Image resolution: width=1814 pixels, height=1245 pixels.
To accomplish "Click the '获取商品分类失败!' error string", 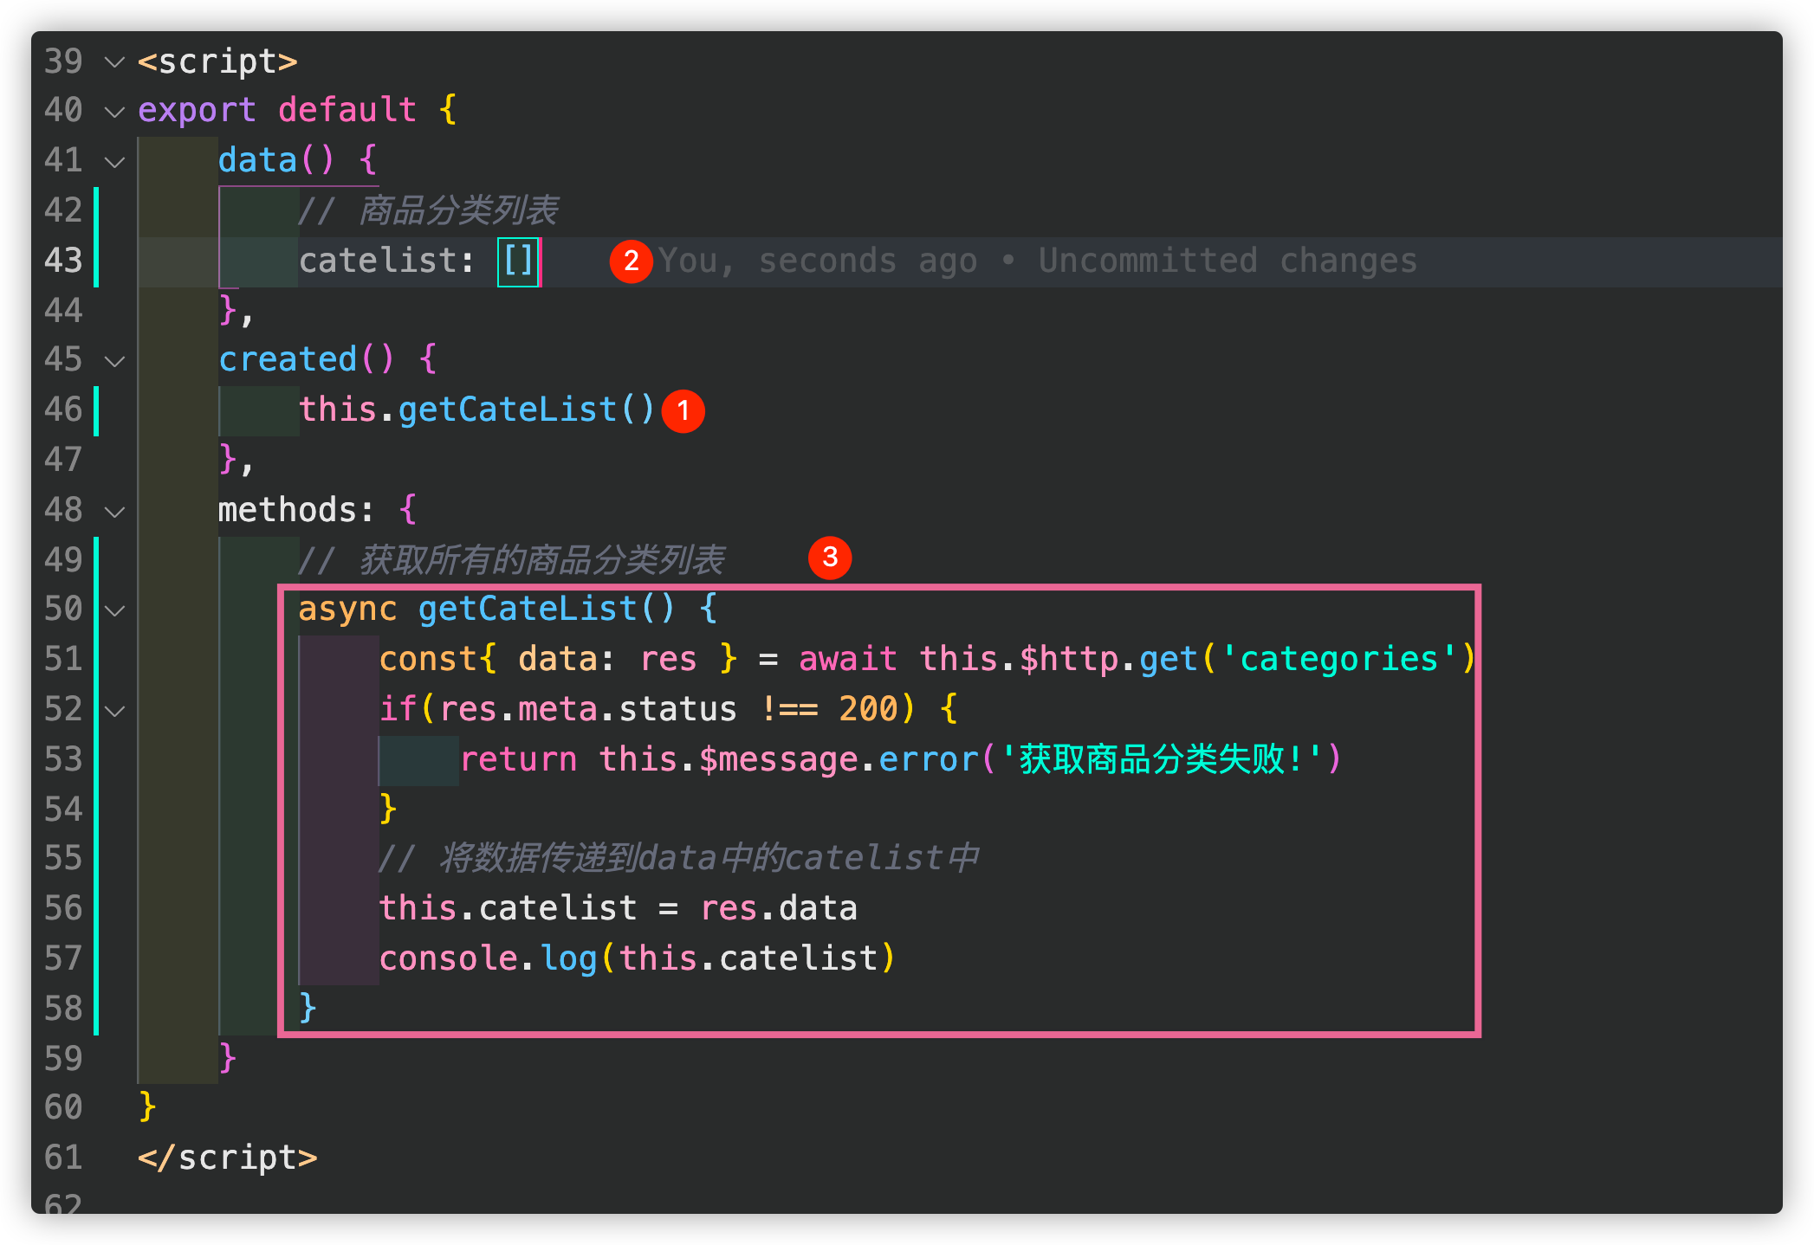I will (x=1163, y=759).
